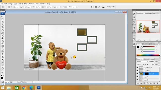Click the color spectrum ramp
The image size is (161, 90).
click(x=148, y=55)
